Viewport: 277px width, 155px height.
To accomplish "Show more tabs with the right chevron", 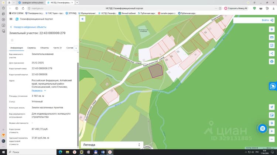I will coord(76,48).
